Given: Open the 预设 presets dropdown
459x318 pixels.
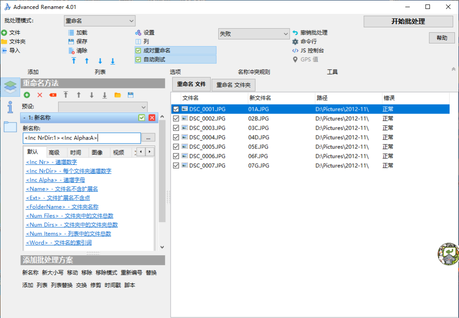Looking at the screenshot, I should (x=103, y=107).
